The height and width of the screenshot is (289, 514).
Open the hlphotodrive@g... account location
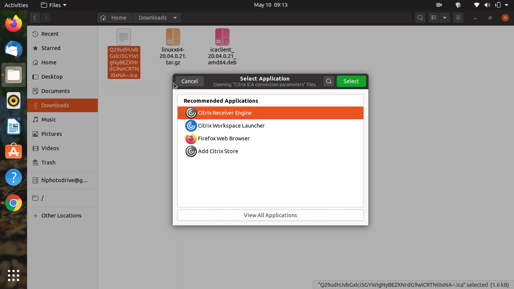click(62, 180)
